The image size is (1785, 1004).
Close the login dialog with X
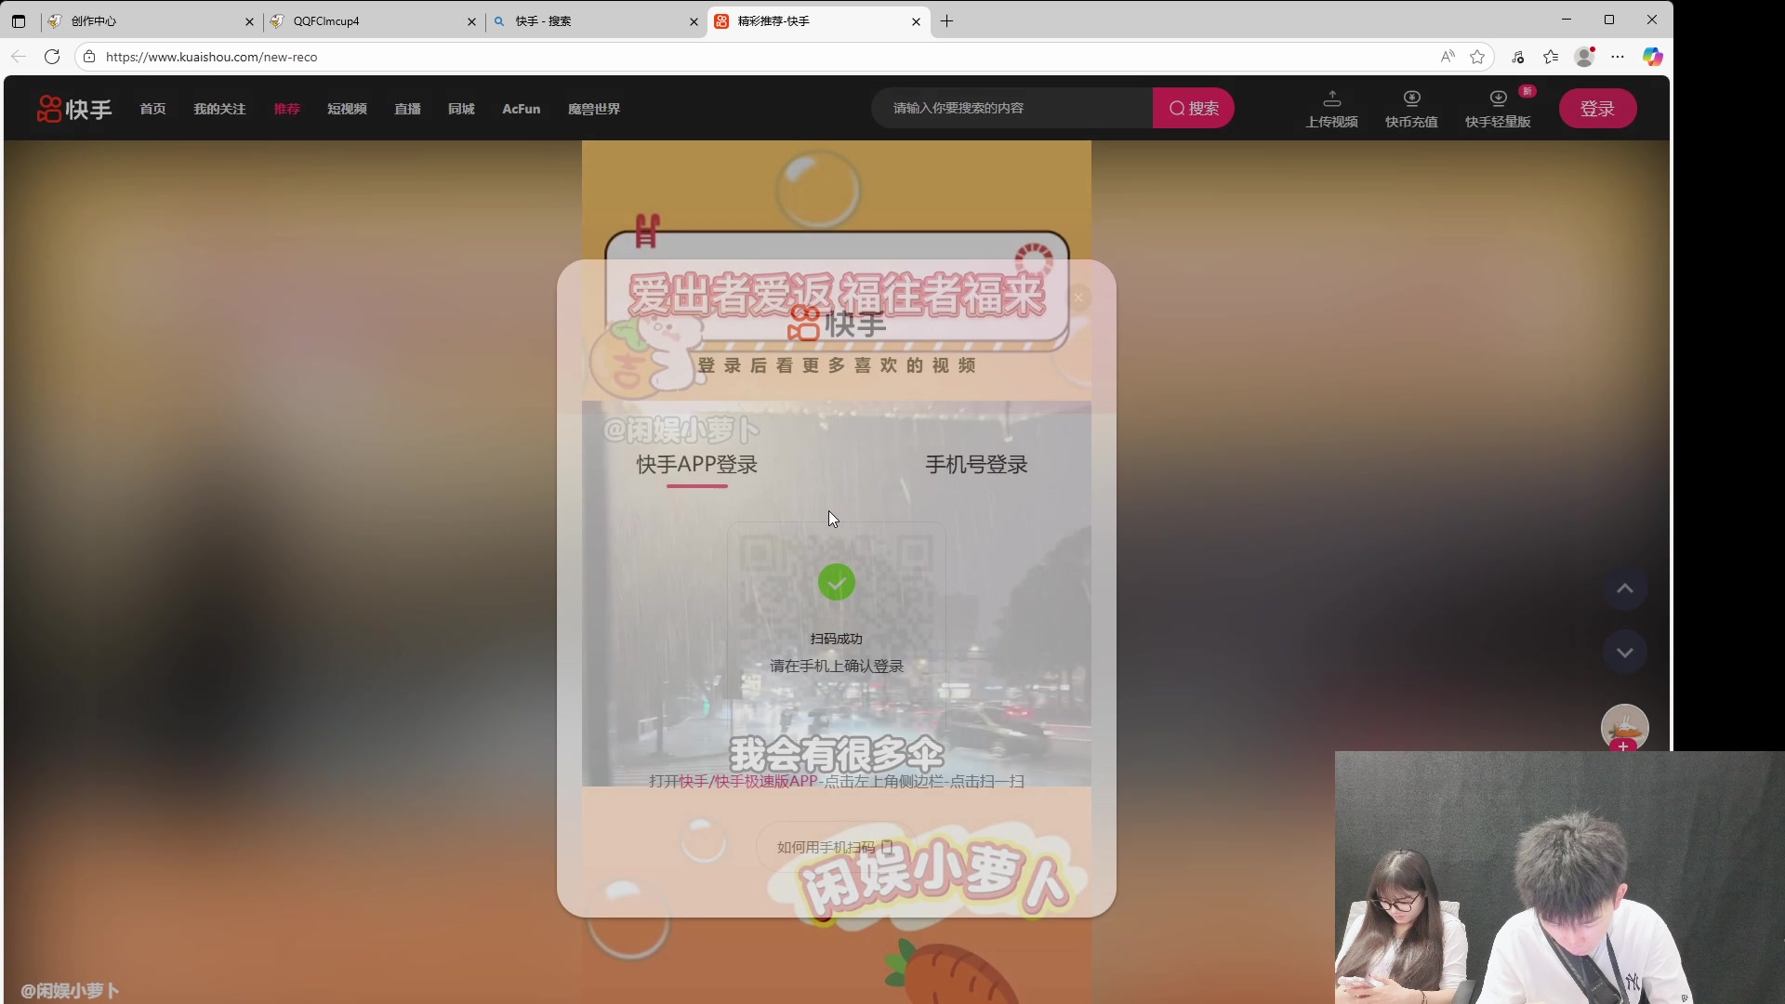pyautogui.click(x=1078, y=297)
